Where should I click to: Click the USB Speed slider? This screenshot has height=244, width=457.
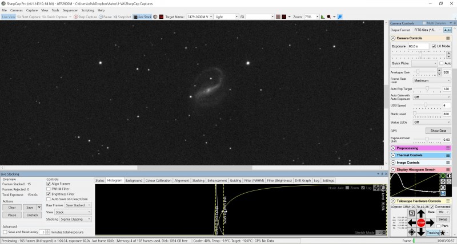(427, 105)
